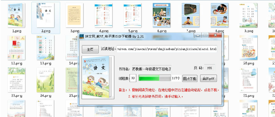This screenshot has width=275, height=117.
Task: Click the red 备注 instruction line 1
Action: 169,90
